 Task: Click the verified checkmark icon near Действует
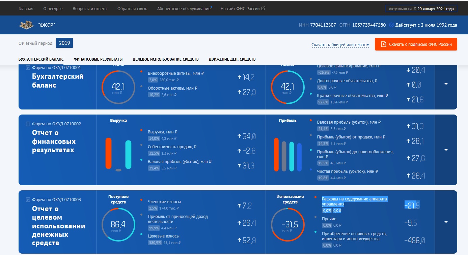click(391, 25)
